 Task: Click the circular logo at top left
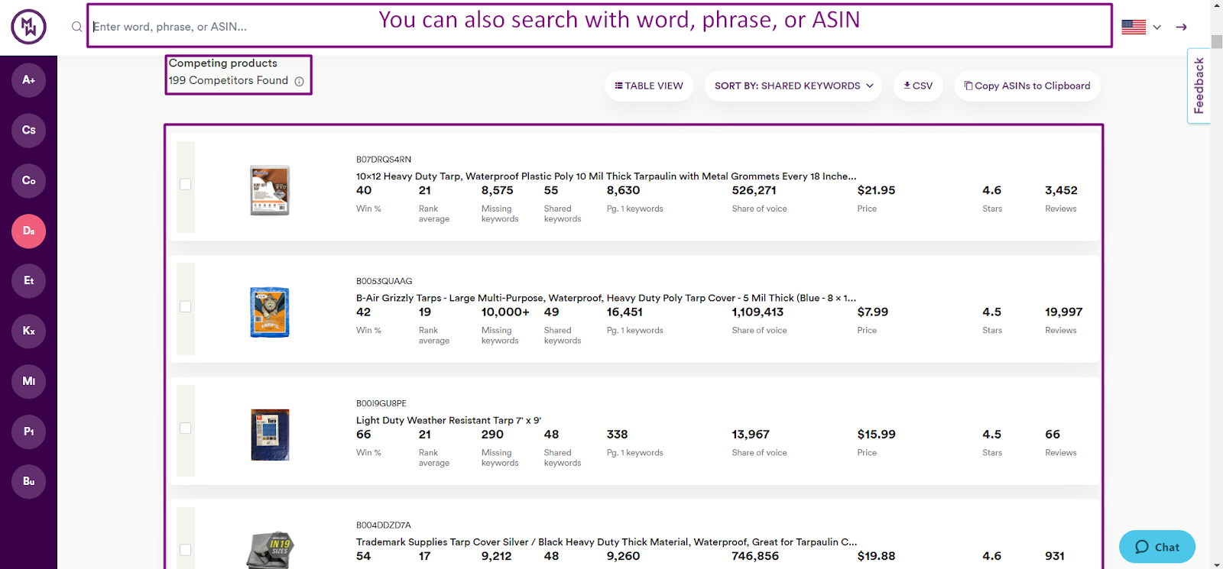click(x=28, y=27)
